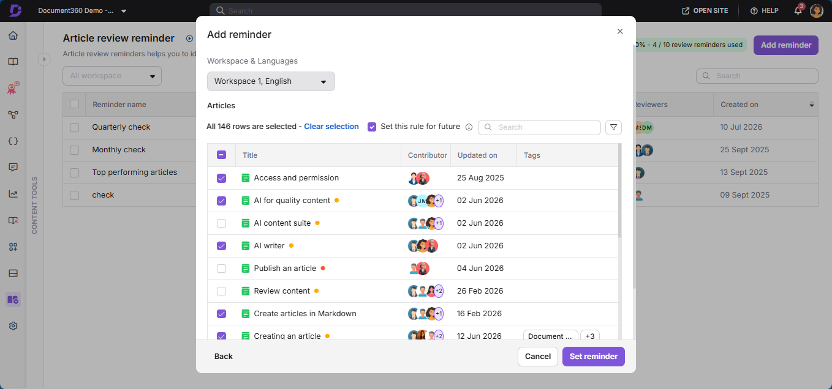Open the workflow nodes sidebar icon
832x389 pixels.
(x=13, y=115)
